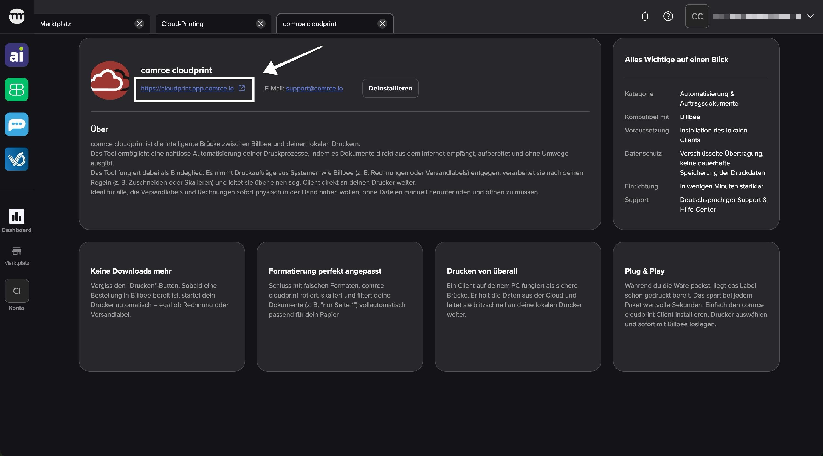Click the support@comrce.io email link
The width and height of the screenshot is (823, 456).
click(314, 89)
